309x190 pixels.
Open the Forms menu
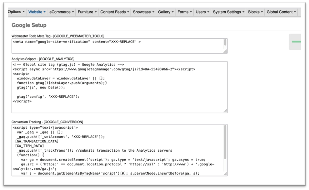[x=184, y=12]
